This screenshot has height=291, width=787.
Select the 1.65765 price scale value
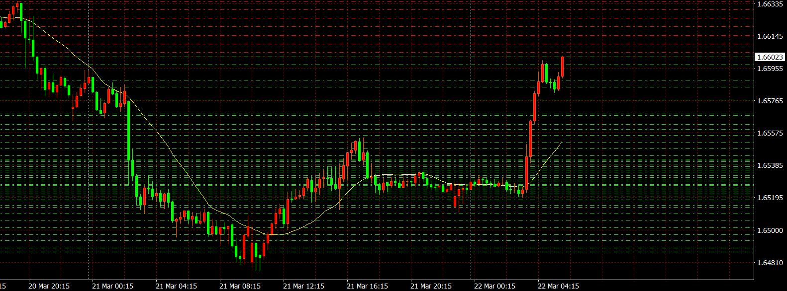[770, 101]
